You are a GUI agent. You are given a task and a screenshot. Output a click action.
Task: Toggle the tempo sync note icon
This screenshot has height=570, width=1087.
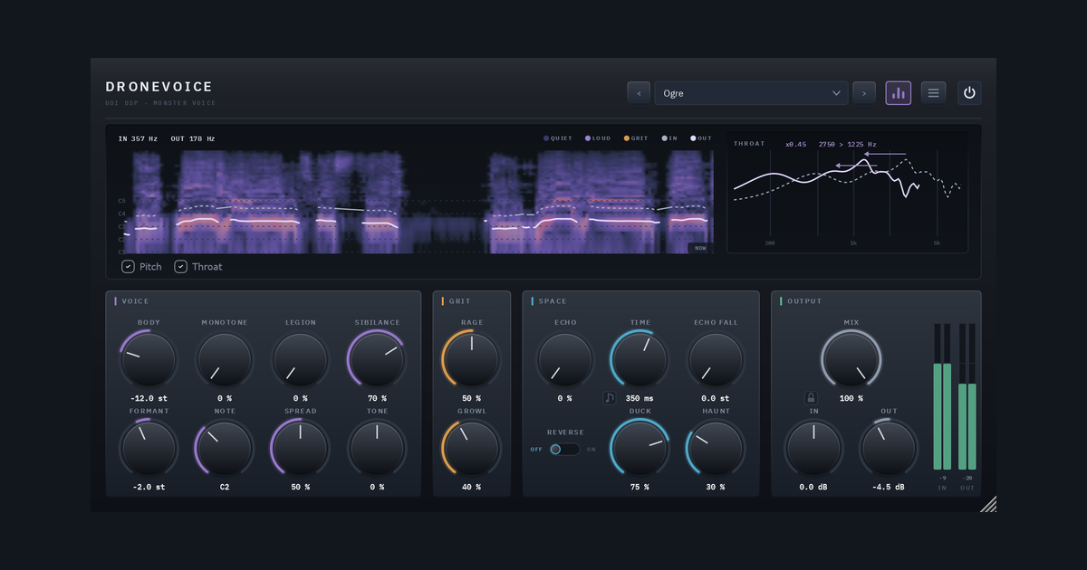[x=611, y=398]
